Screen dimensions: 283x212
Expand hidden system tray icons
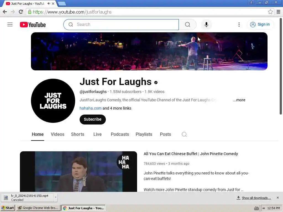coord(264,208)
